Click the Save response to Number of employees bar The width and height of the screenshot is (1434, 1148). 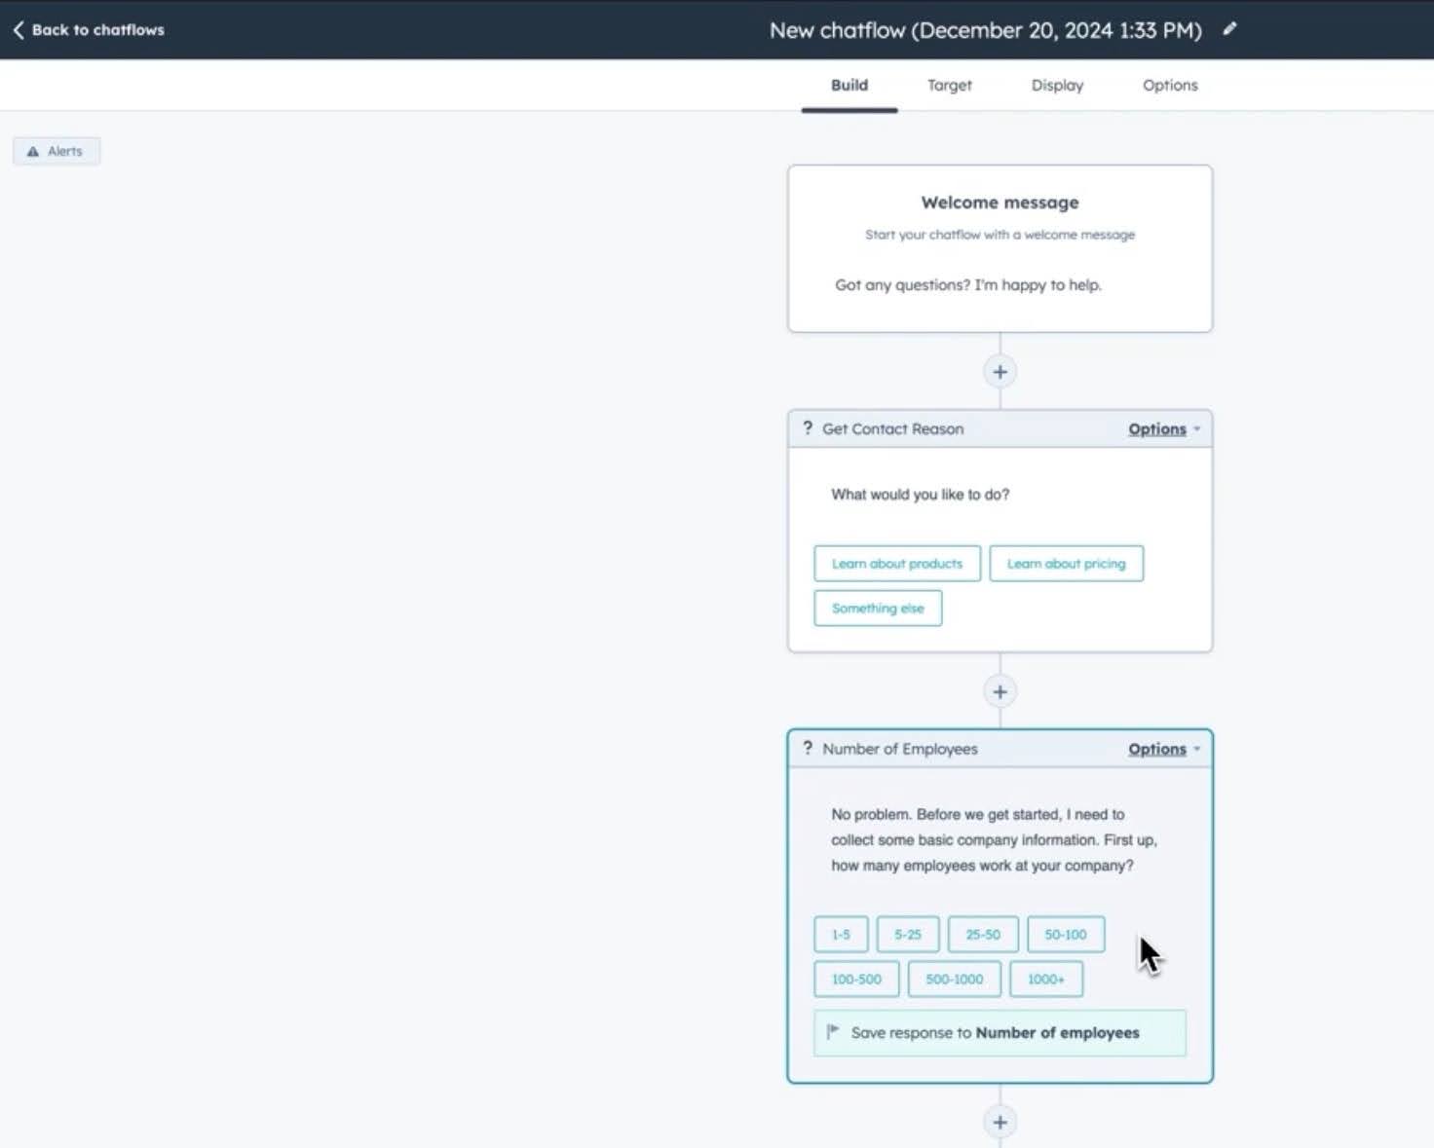pyautogui.click(x=1000, y=1033)
